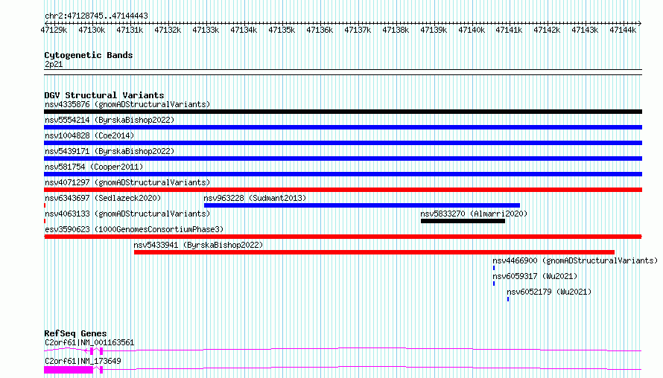The height and width of the screenshot is (378, 663).
Task: Click the blue nsv963228 Sudmant2013 bar
Action: pos(362,205)
